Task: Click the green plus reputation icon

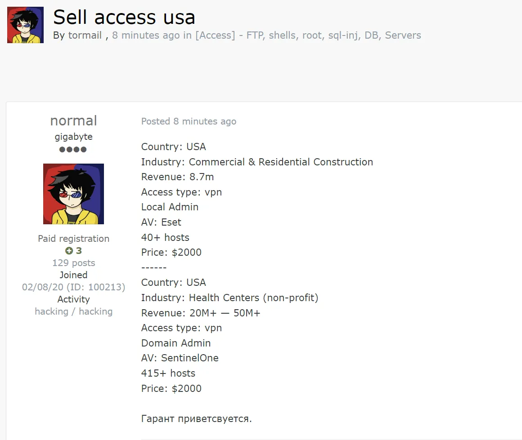Action: (x=69, y=251)
